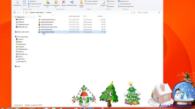This screenshot has width=195, height=109.
Task: Open the Копировать в folder dropdown
Action: [x=56, y=4]
